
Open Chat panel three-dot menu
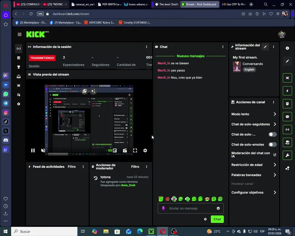coord(223,47)
